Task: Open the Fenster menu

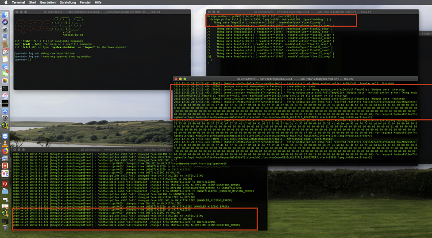Action: [85, 2]
